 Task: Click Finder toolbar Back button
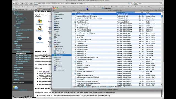pyautogui.click(x=54, y=10)
